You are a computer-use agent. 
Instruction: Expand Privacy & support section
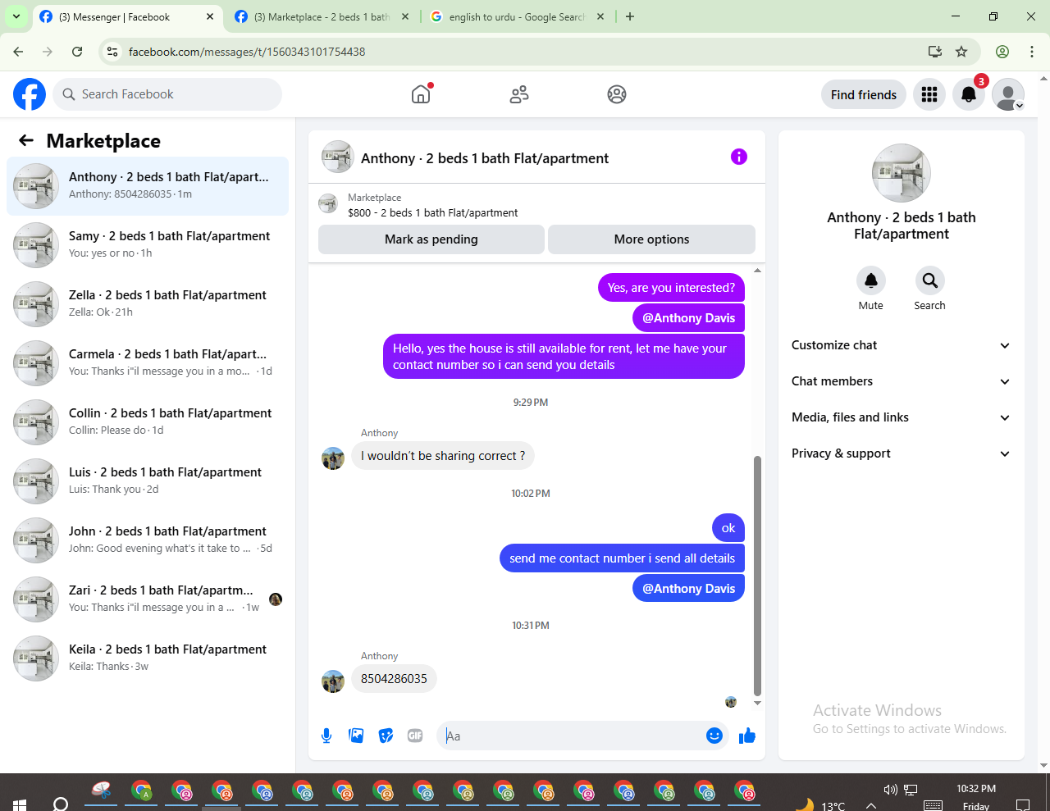901,453
